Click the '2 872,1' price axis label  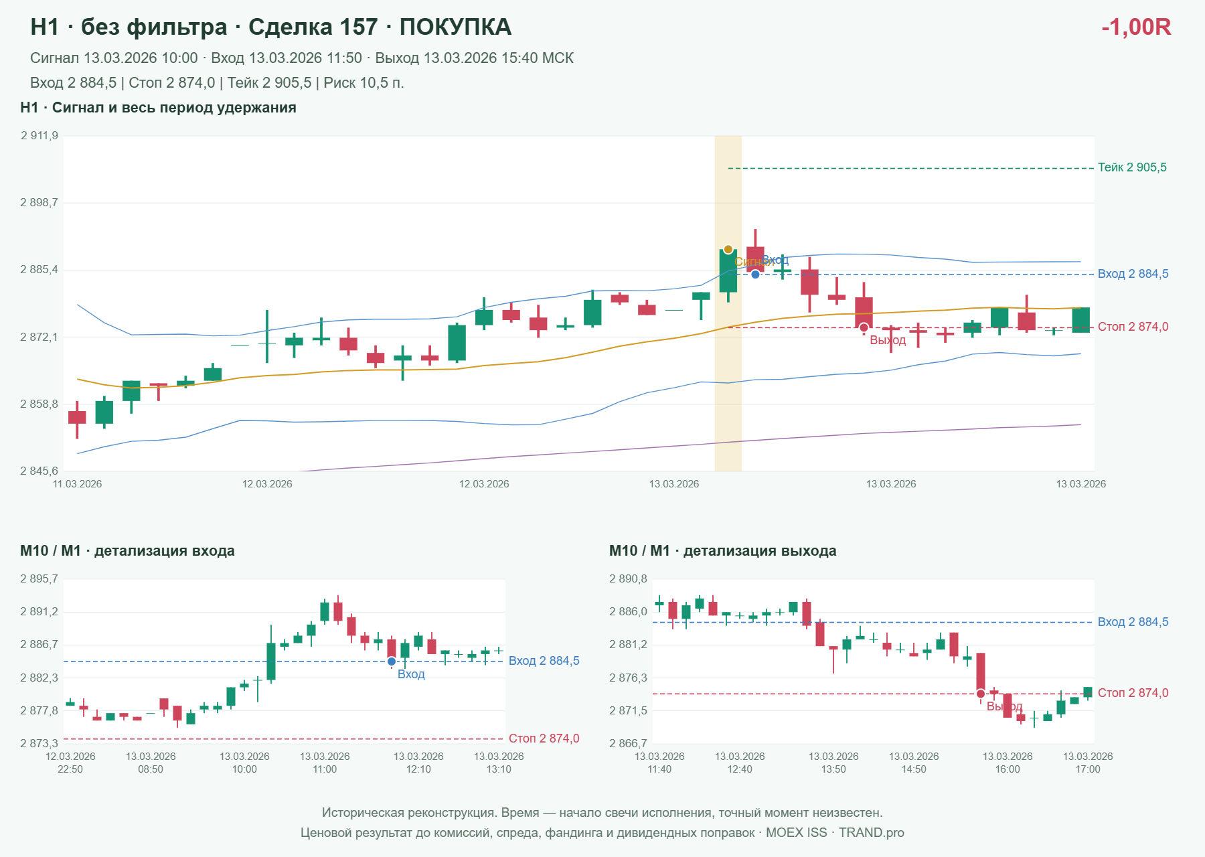click(39, 337)
